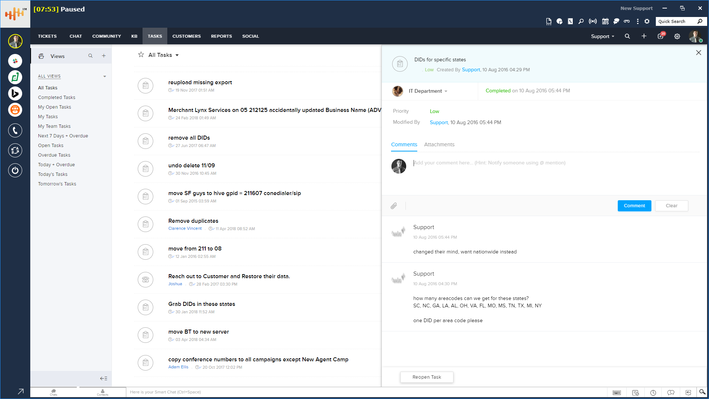
Task: Open notifications icon with 20 badge
Action: (x=661, y=36)
